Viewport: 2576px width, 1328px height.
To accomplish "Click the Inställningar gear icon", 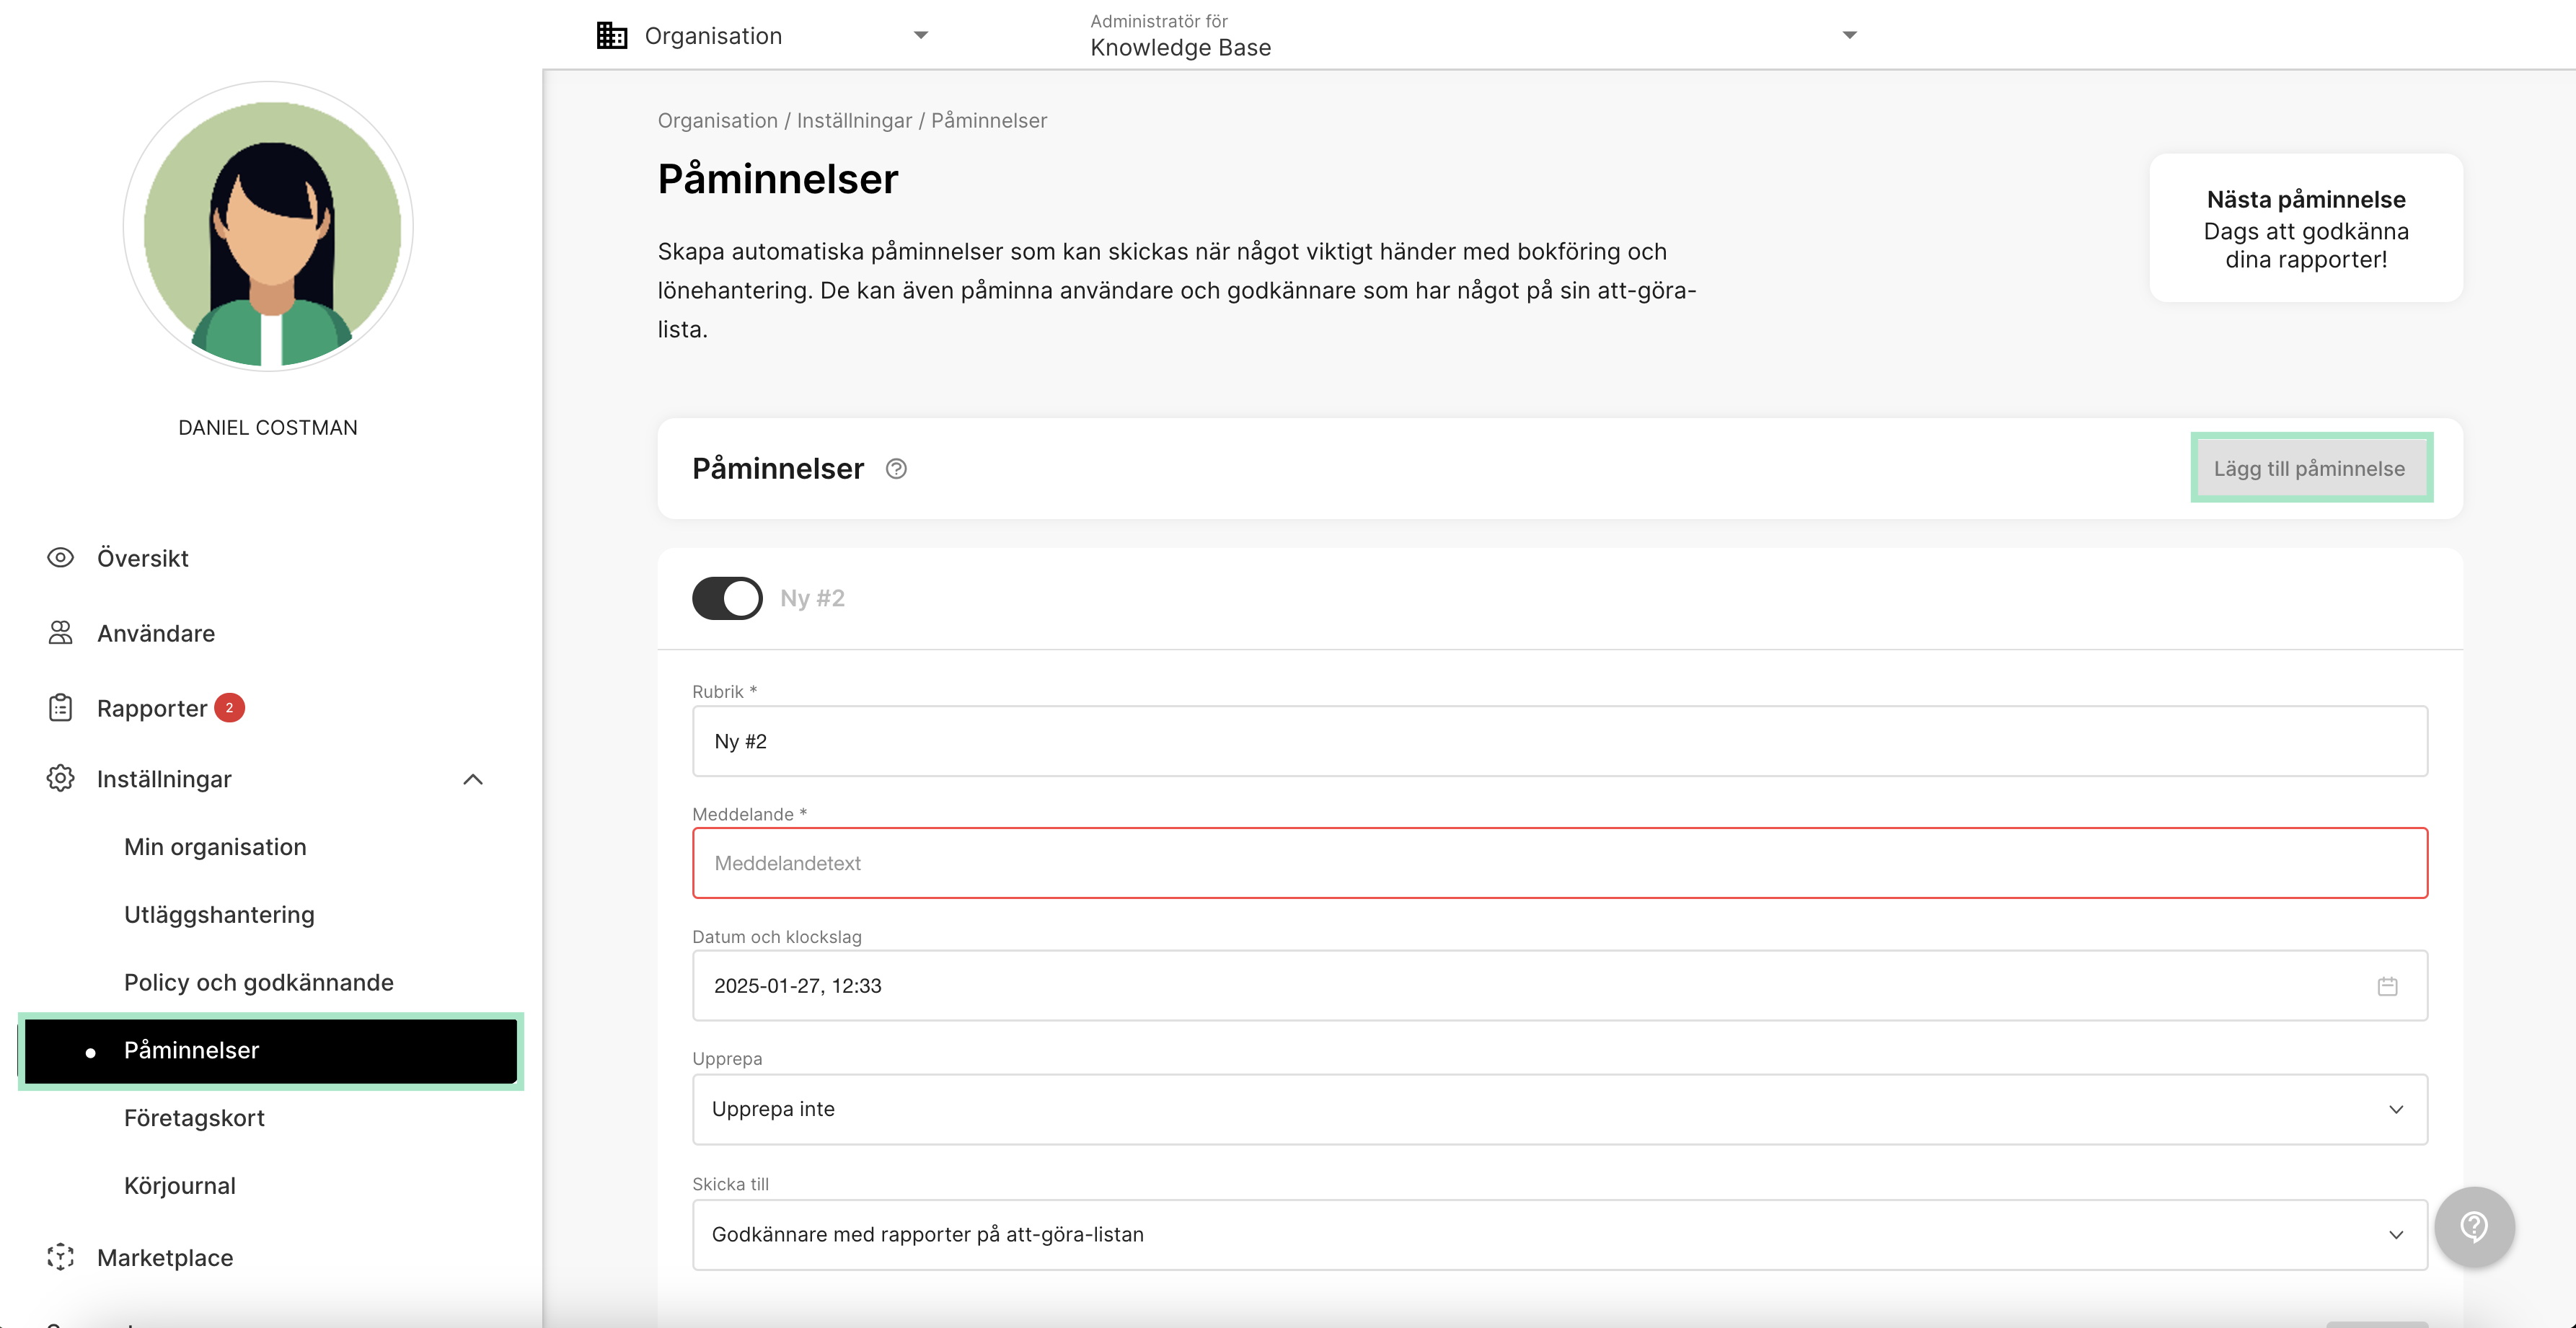I will click(60, 778).
